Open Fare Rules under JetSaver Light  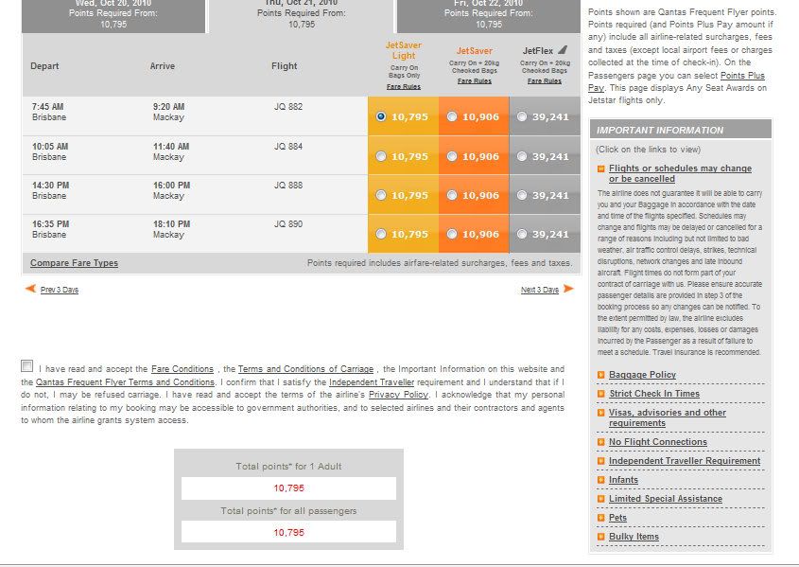(x=404, y=87)
